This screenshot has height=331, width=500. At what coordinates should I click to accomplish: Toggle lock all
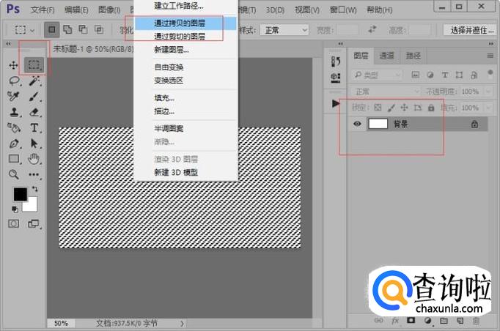click(431, 108)
